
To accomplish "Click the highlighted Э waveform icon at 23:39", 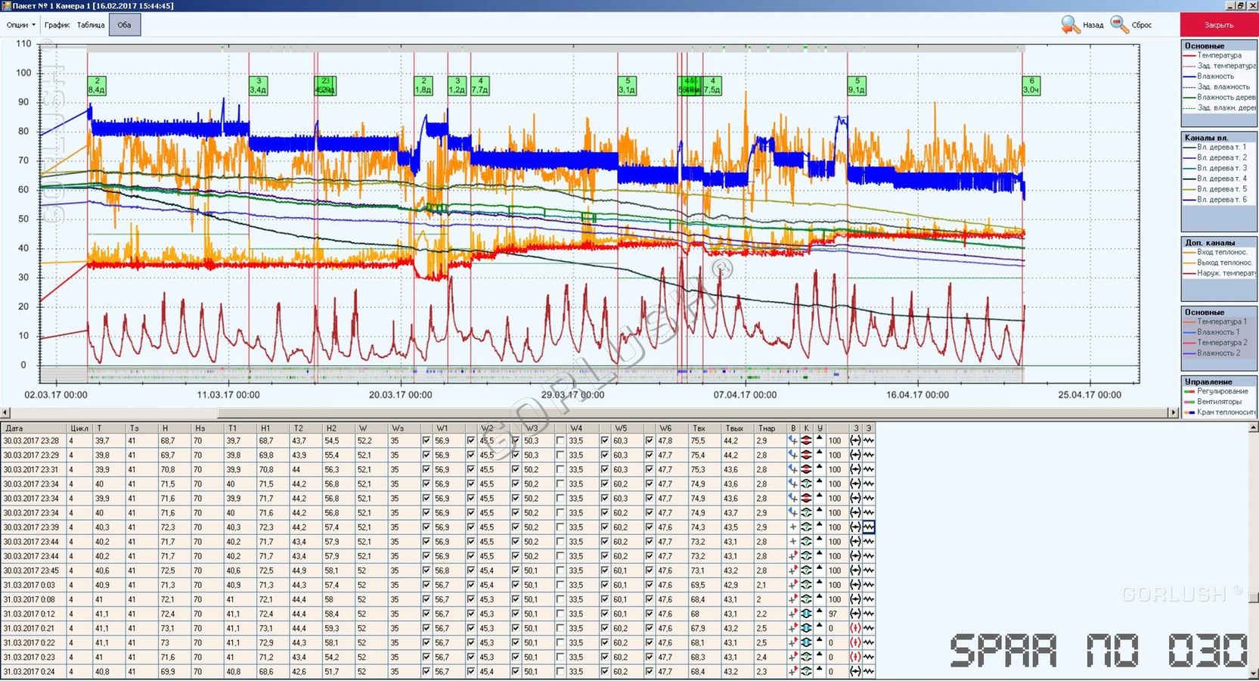I will pyautogui.click(x=869, y=527).
